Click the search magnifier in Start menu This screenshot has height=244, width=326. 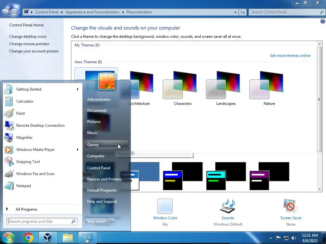point(74,221)
